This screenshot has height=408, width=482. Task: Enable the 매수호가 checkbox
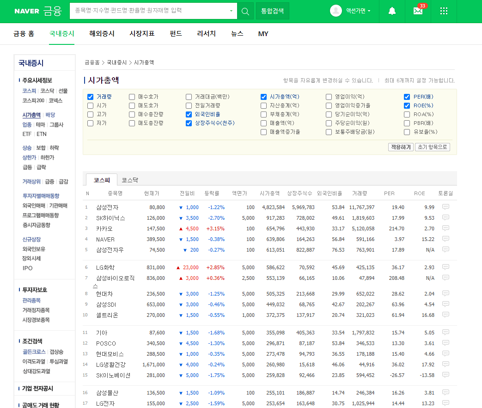132,97
